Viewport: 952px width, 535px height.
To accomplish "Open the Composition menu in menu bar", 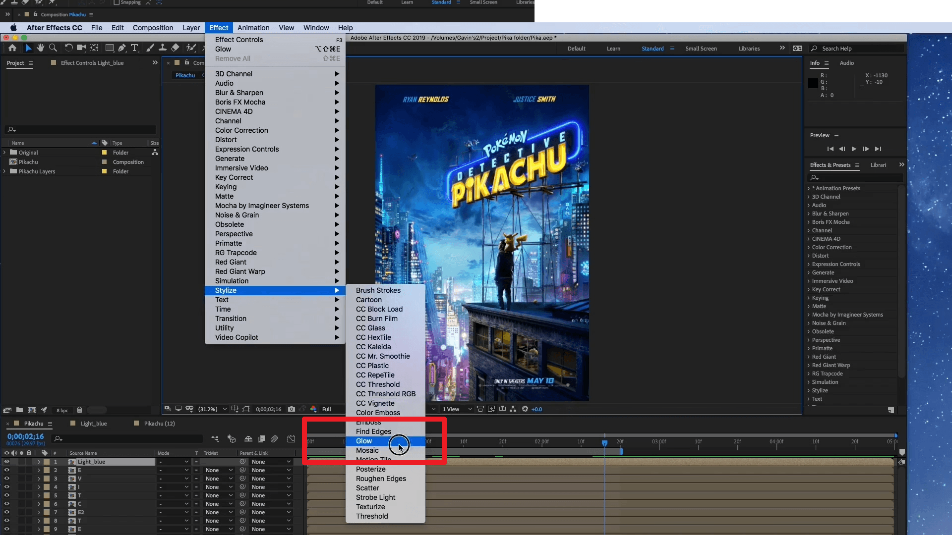I will pyautogui.click(x=153, y=28).
